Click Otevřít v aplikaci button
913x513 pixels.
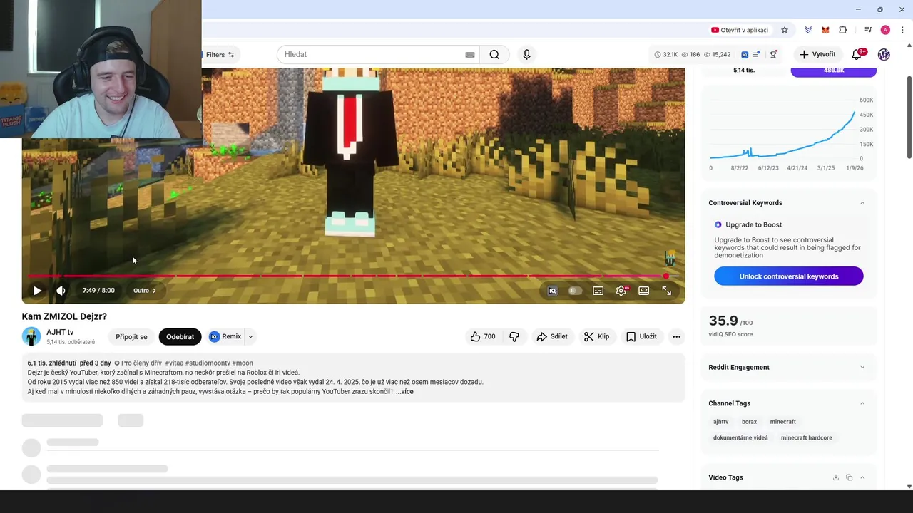click(x=740, y=30)
